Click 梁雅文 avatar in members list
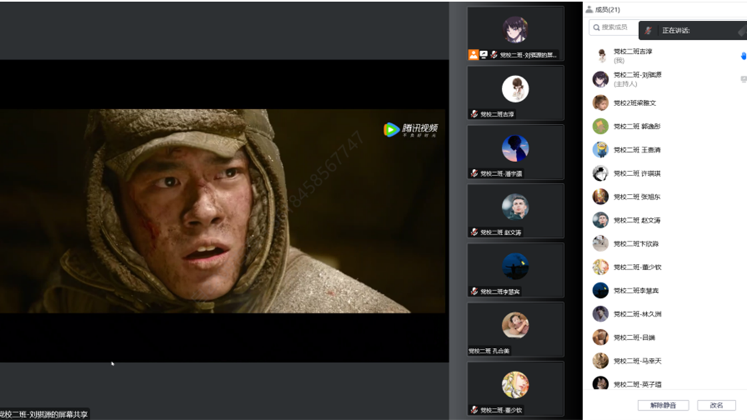Screen dimensions: 747x420 click(x=600, y=103)
